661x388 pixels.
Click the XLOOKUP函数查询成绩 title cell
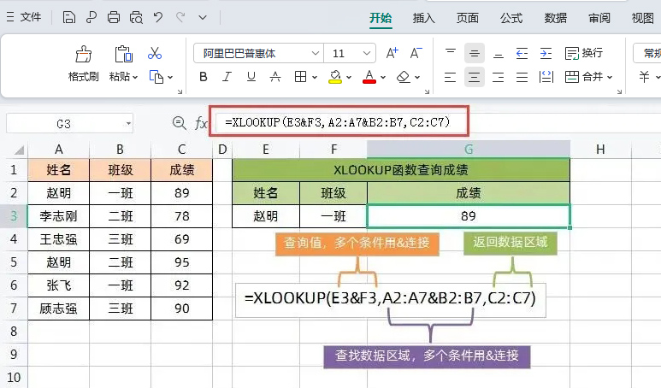tap(401, 170)
